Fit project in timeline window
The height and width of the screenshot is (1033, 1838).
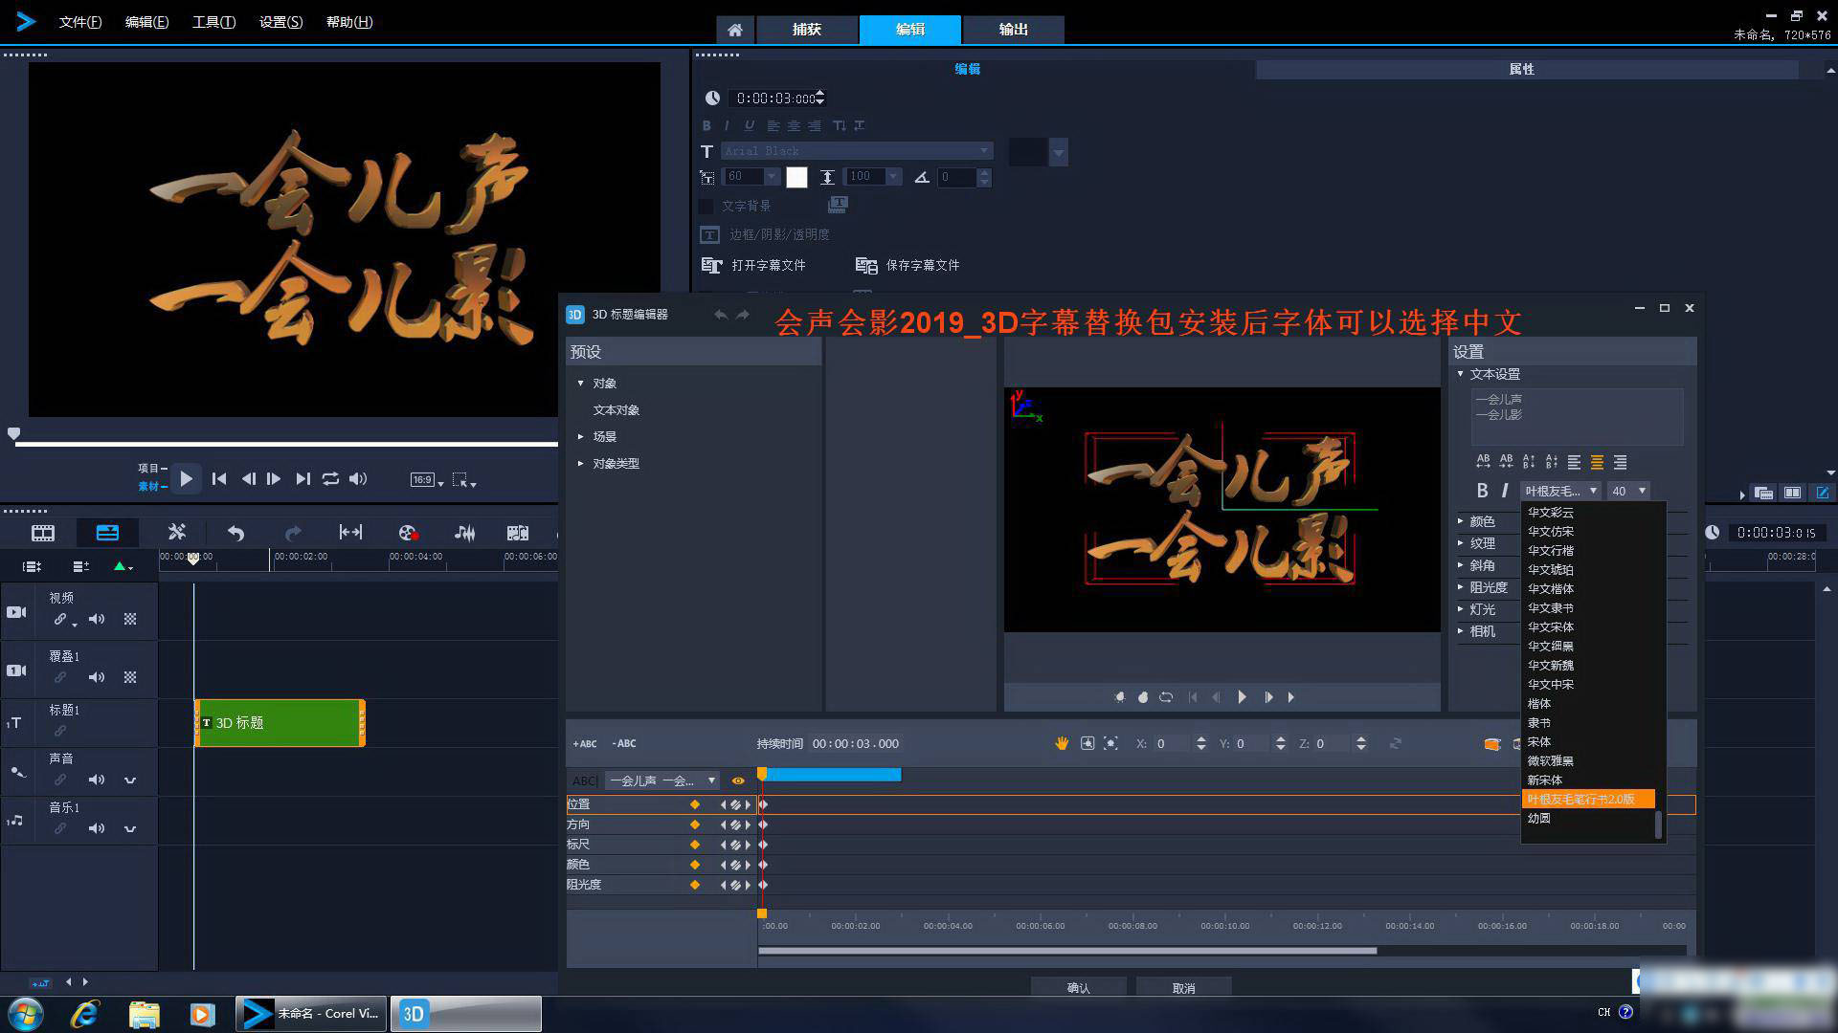click(350, 533)
